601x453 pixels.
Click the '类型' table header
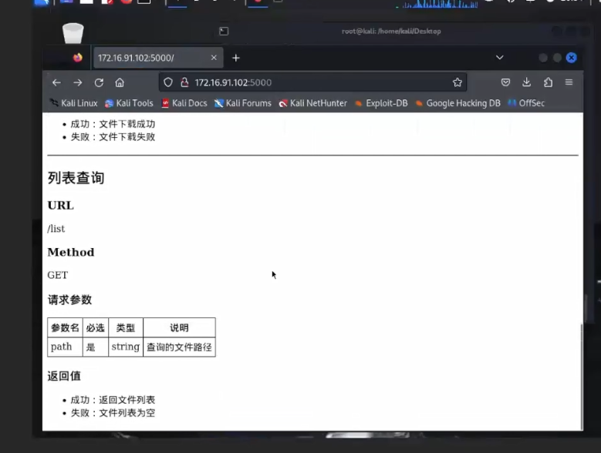[x=125, y=327]
